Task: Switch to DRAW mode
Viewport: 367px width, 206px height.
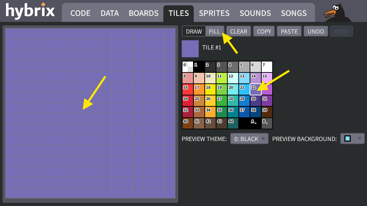Action: click(x=194, y=31)
